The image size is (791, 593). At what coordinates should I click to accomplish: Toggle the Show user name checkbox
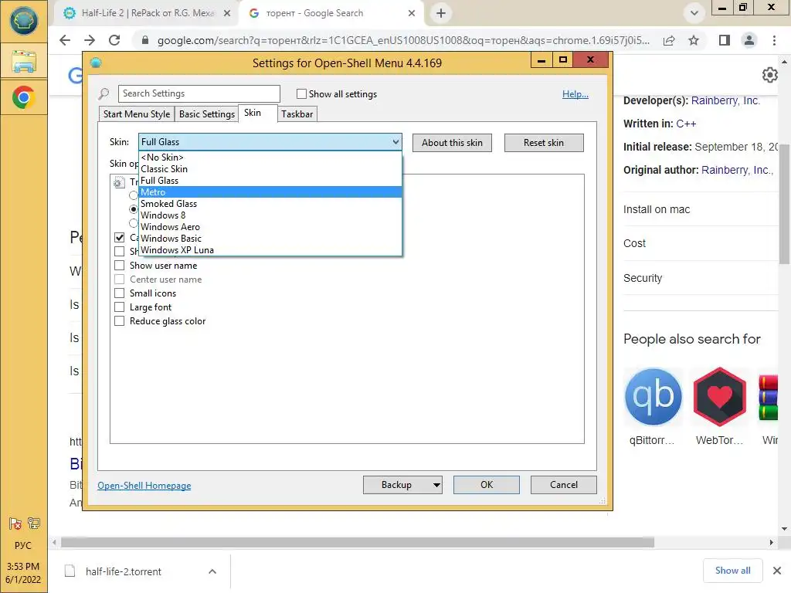click(x=120, y=266)
